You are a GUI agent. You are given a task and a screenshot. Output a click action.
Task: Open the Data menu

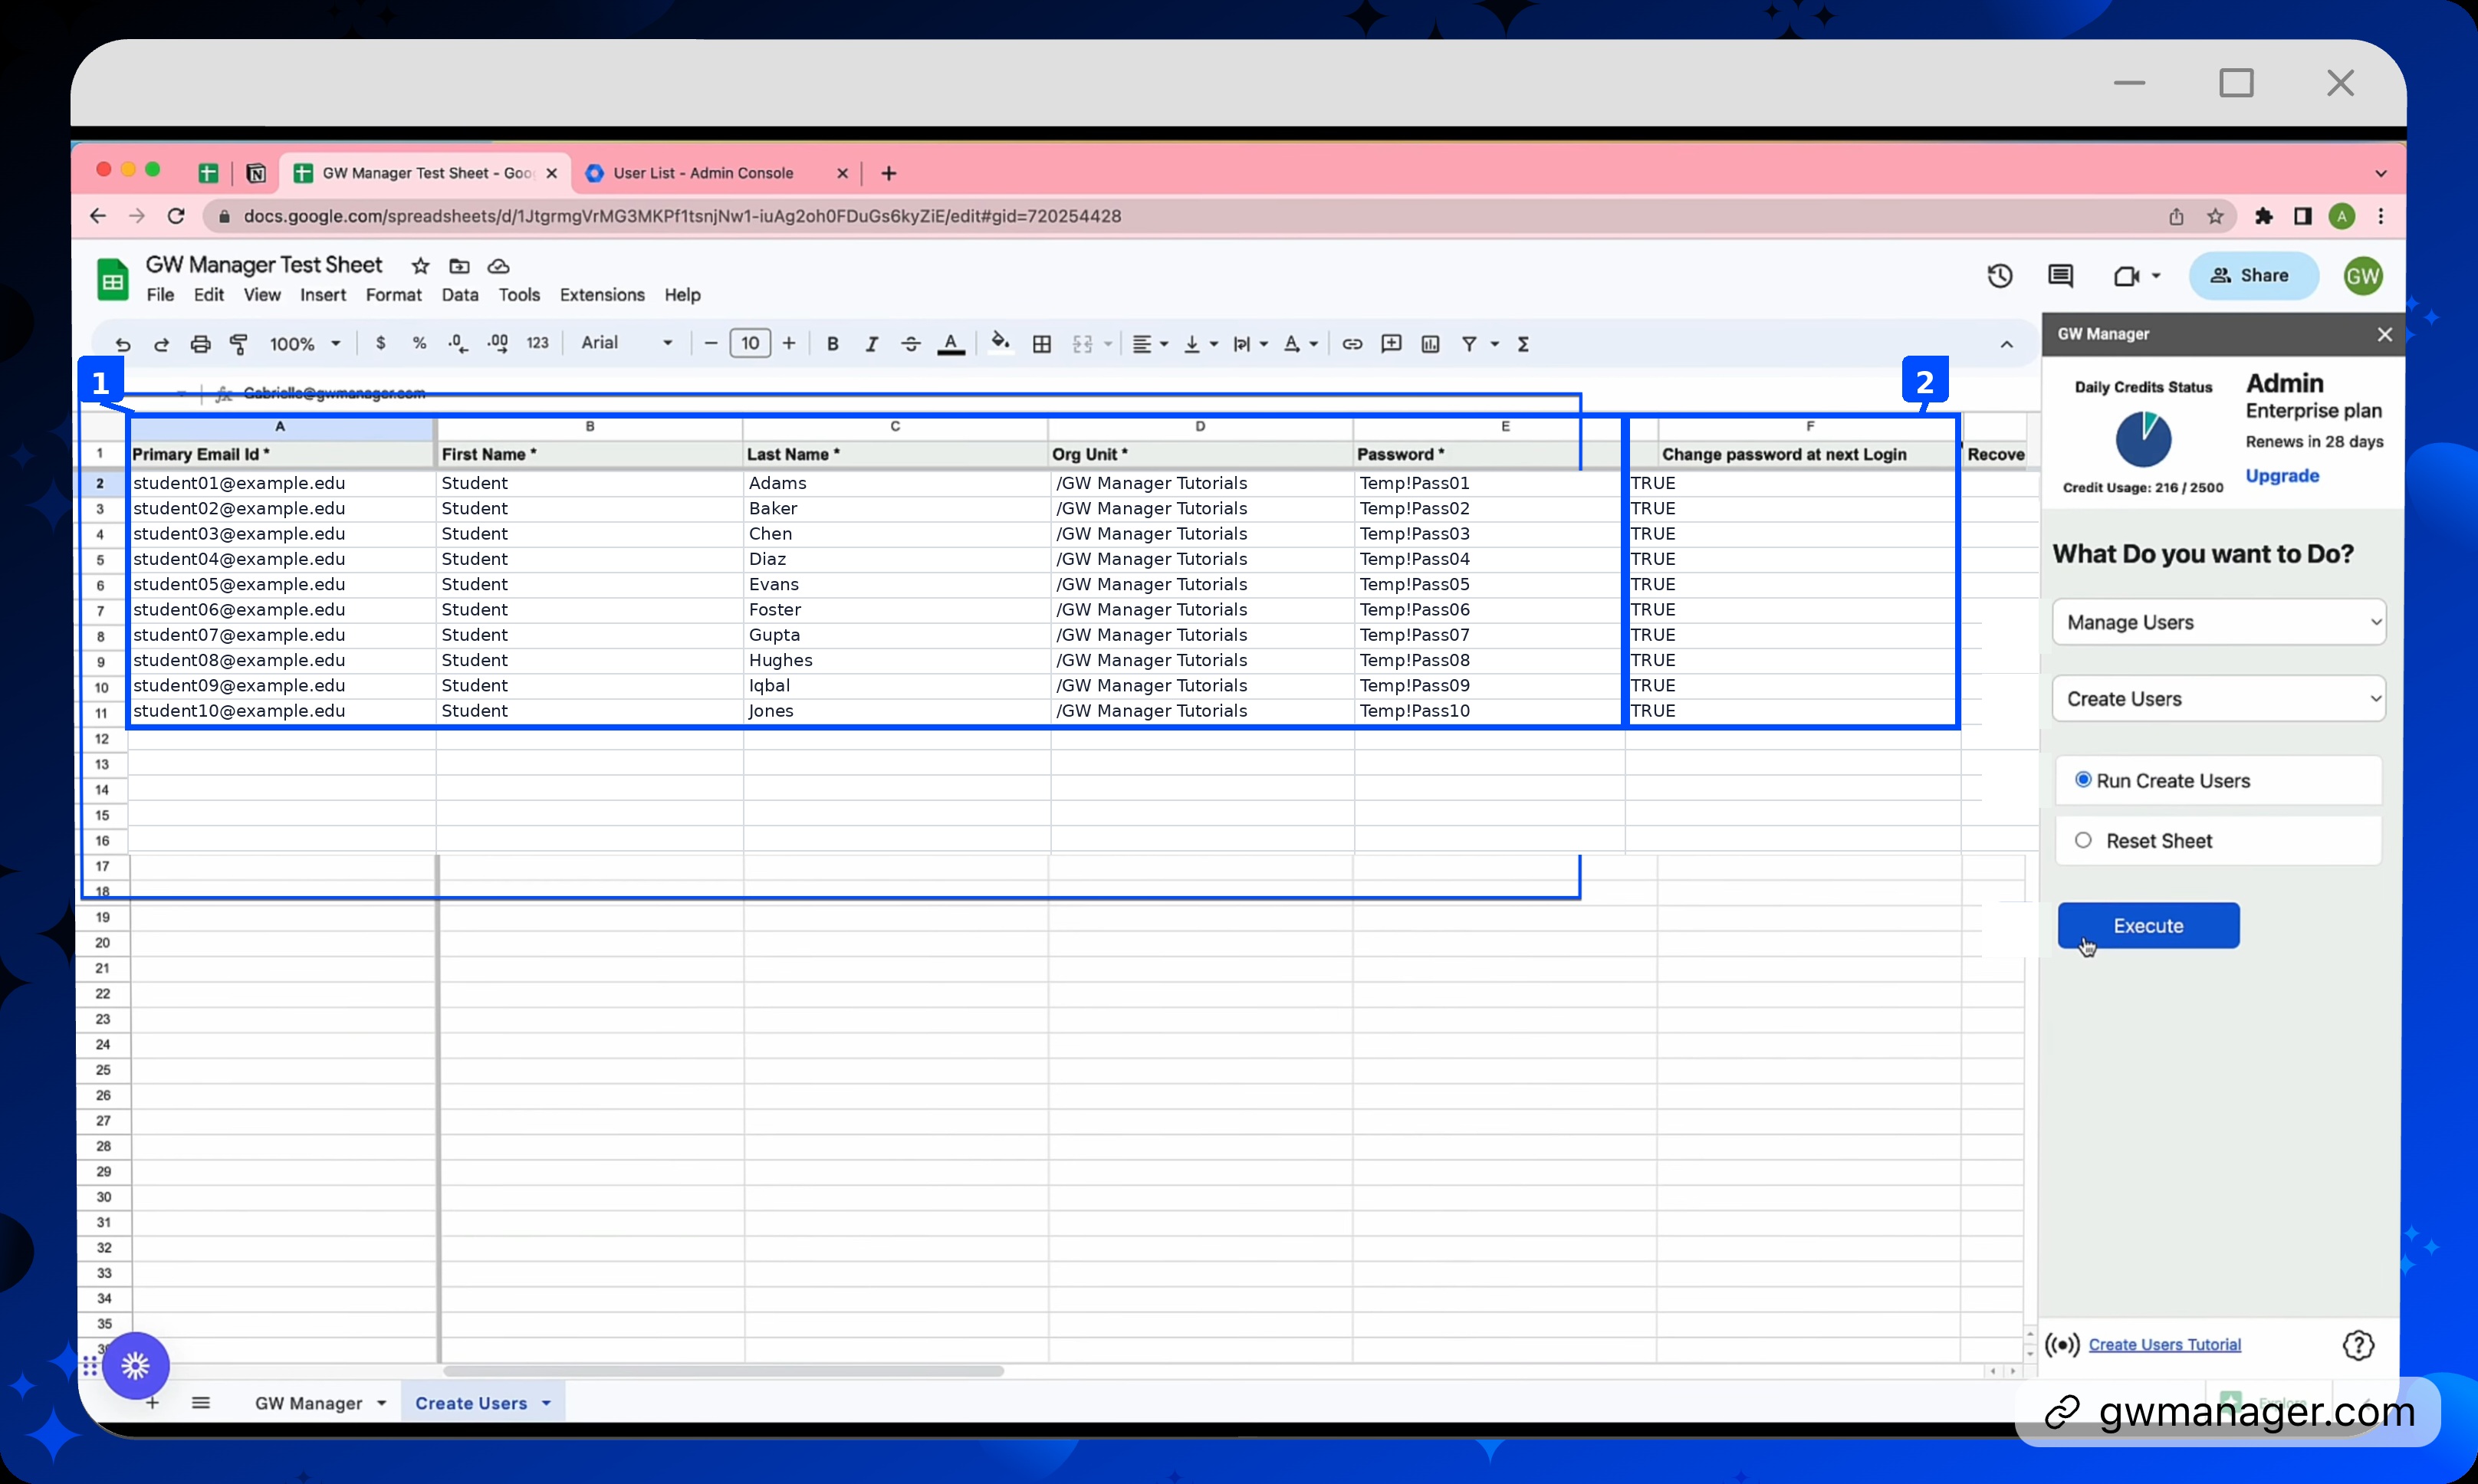[460, 295]
